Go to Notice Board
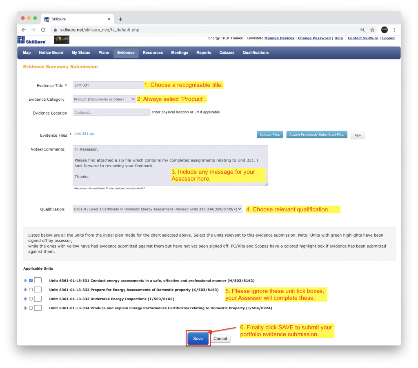The height and width of the screenshot is (368, 418). [x=51, y=53]
